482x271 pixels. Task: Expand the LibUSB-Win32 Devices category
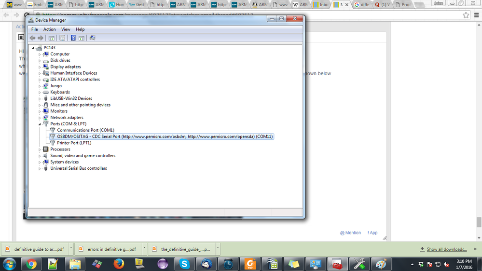click(x=40, y=99)
